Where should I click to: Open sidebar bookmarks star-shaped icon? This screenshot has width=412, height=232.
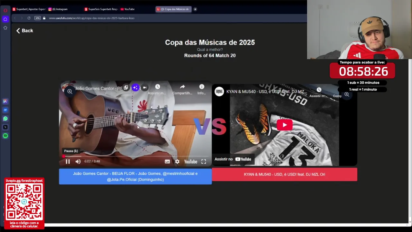[x=5, y=28]
